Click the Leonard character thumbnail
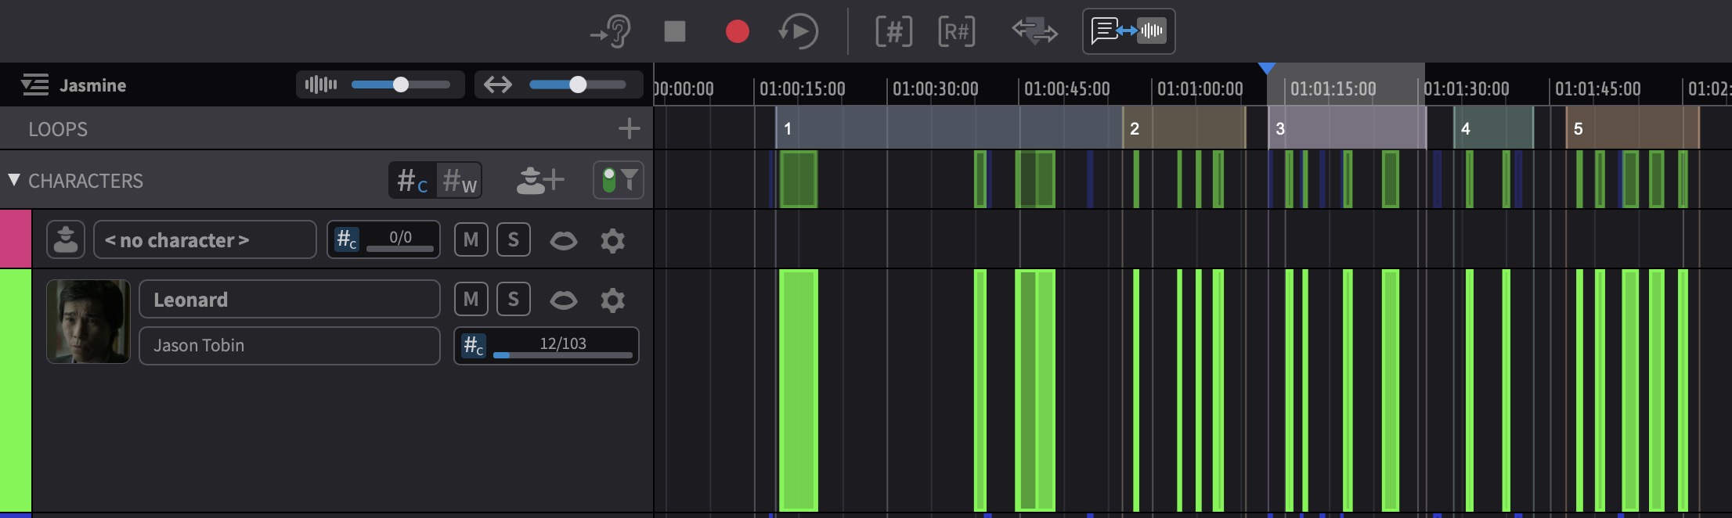 pyautogui.click(x=88, y=322)
